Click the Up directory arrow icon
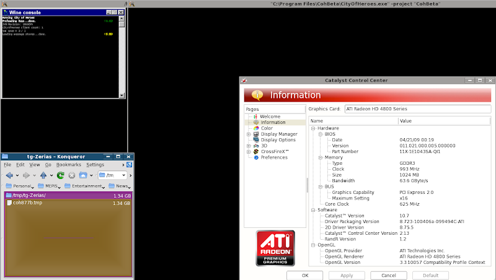 pyautogui.click(x=43, y=175)
